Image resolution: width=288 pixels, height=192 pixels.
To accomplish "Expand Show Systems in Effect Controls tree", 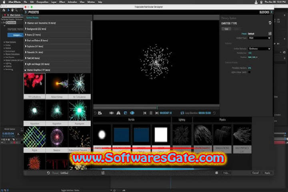I will coord(4,42).
